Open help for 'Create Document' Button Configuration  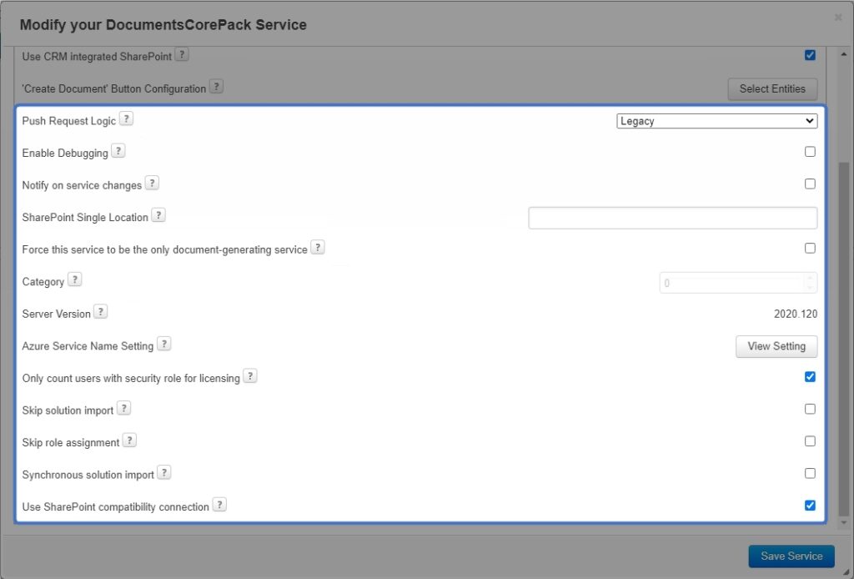tap(216, 86)
